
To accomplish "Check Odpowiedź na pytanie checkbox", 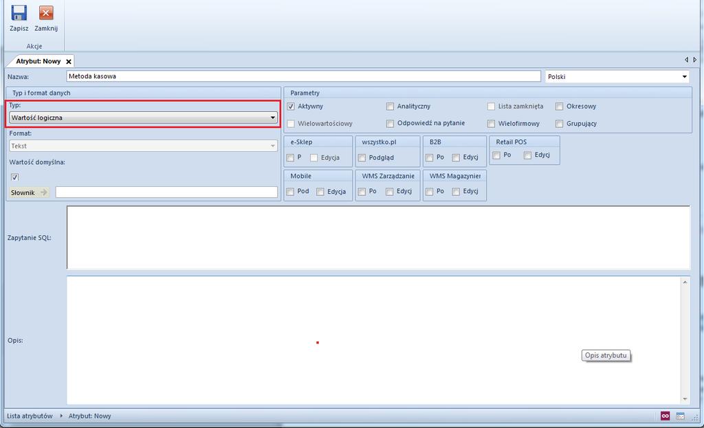I will tap(390, 124).
